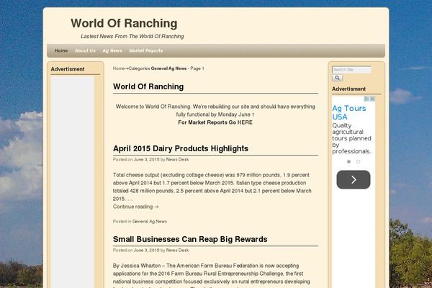This screenshot has height=288, width=432.
Task: Click the 'By Jessica Wharton' excerpt text
Action: pos(211,274)
